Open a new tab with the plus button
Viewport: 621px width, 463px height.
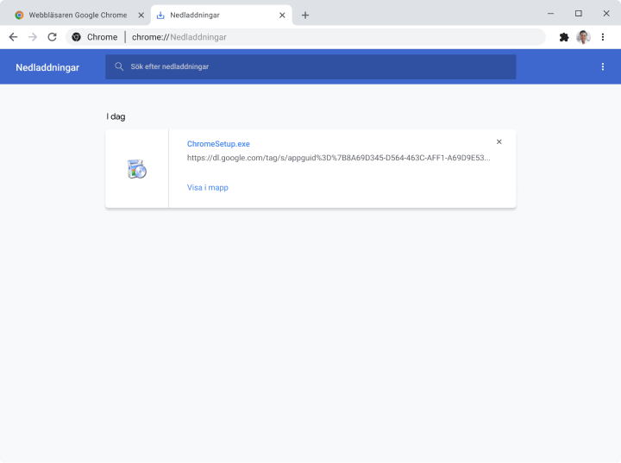point(305,15)
